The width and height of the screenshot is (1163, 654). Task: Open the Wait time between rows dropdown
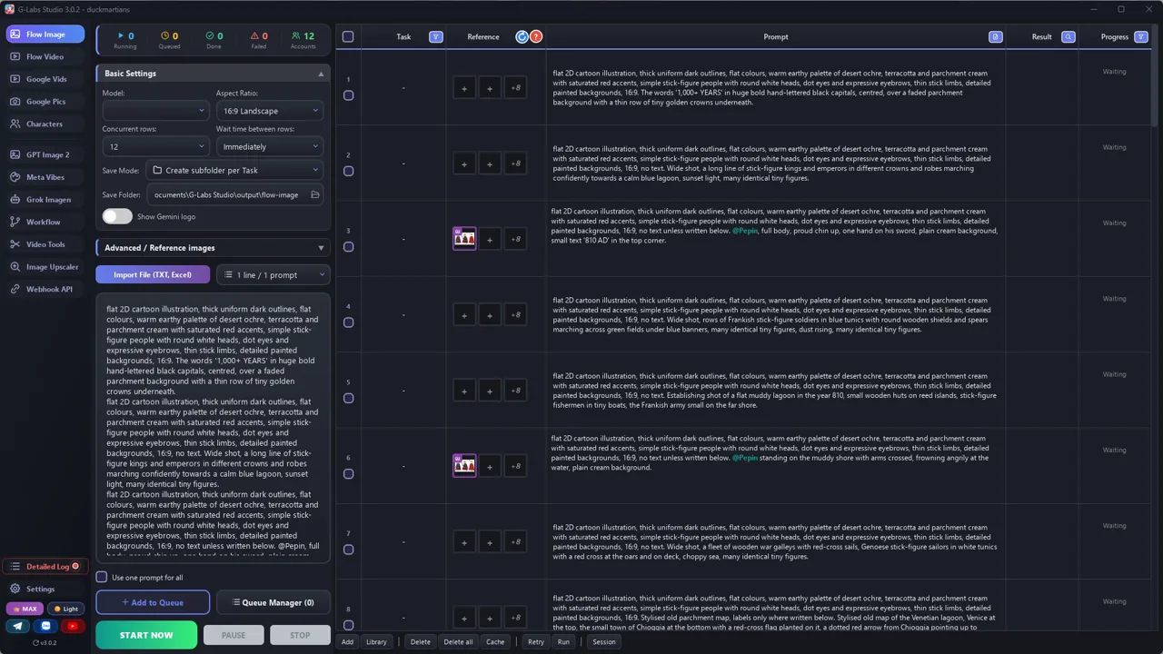coord(270,146)
